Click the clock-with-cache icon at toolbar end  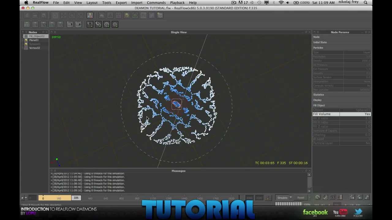tap(115, 24)
